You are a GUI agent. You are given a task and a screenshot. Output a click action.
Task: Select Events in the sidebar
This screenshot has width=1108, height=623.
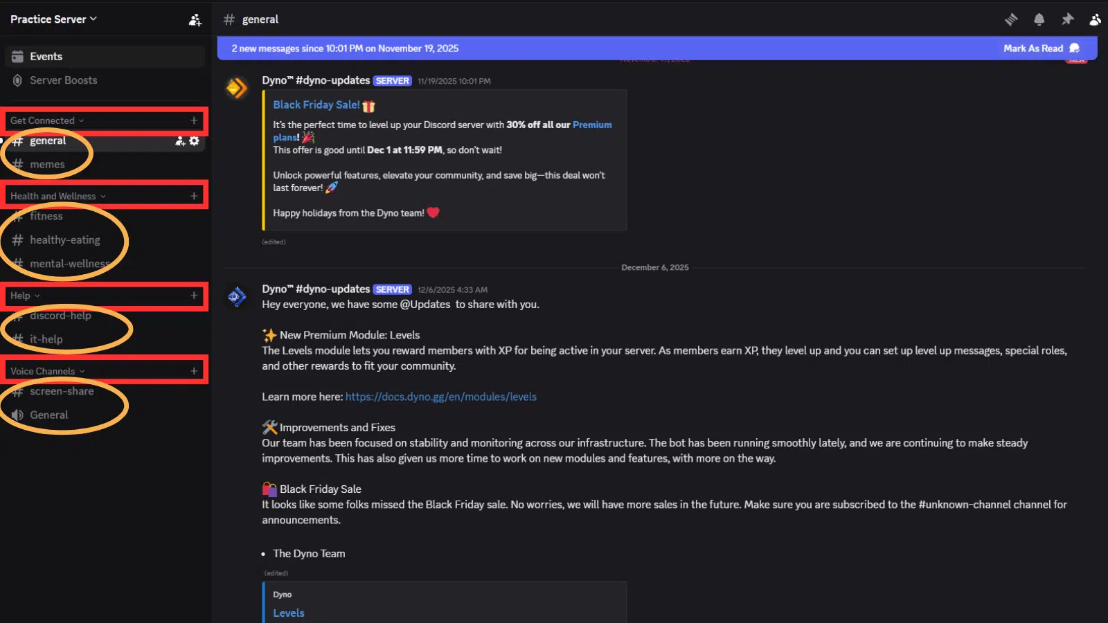[45, 56]
